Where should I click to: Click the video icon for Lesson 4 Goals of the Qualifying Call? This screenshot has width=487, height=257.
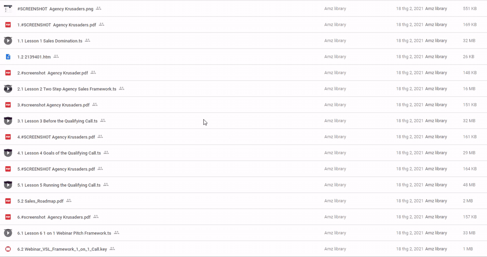(x=8, y=153)
